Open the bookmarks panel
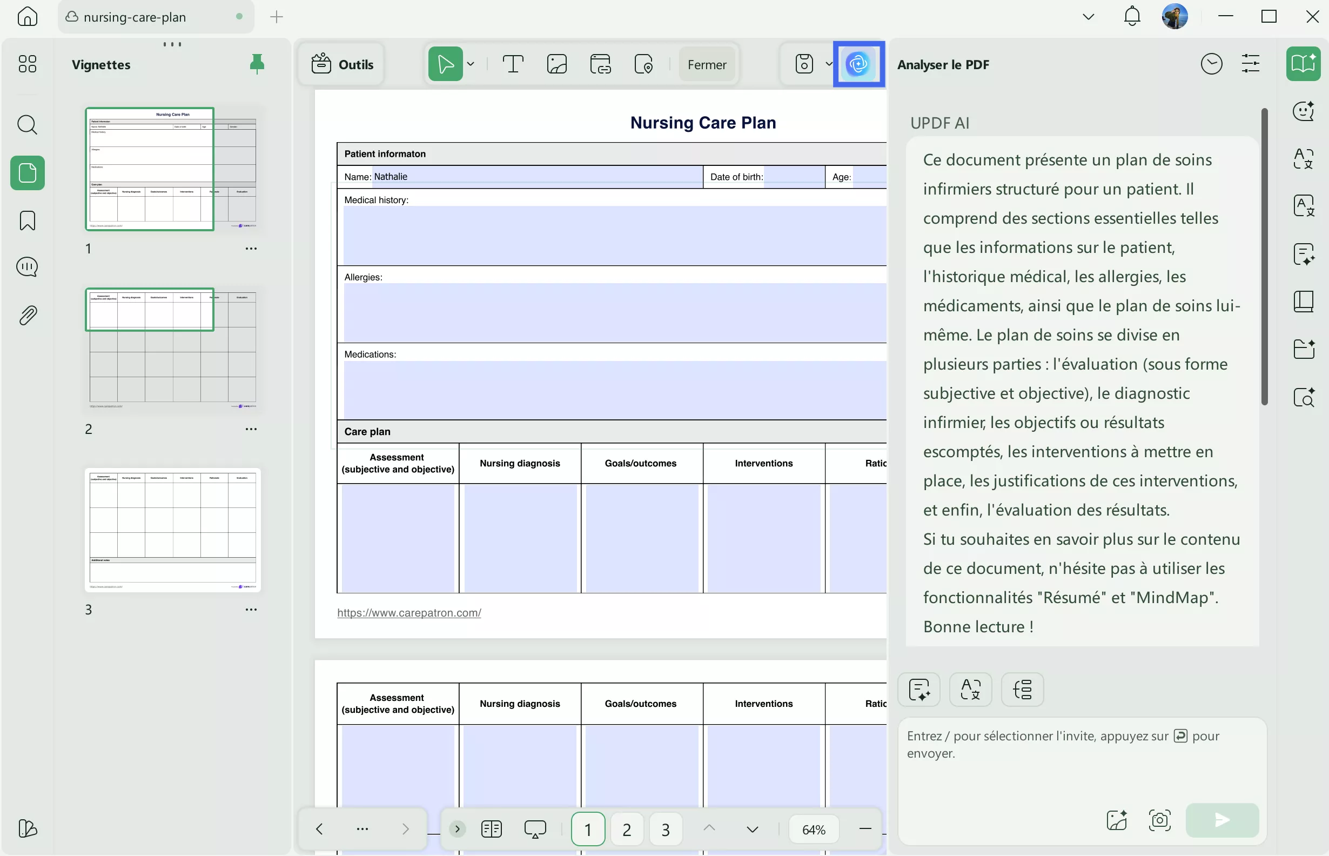Image resolution: width=1329 pixels, height=856 pixels. [x=27, y=220]
